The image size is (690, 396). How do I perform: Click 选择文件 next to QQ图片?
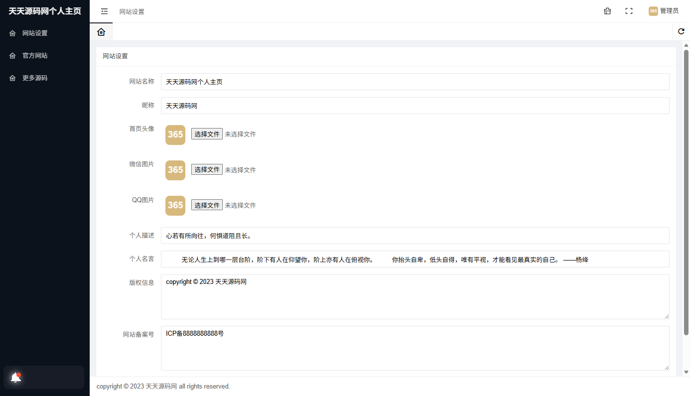[x=206, y=204]
